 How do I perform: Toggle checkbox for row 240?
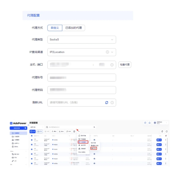pos(32,159)
